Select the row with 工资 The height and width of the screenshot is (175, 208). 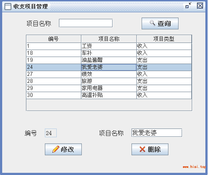(x=109, y=46)
